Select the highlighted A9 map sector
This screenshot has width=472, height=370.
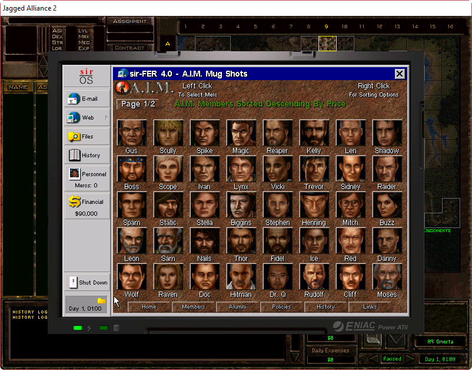pyautogui.click(x=327, y=44)
